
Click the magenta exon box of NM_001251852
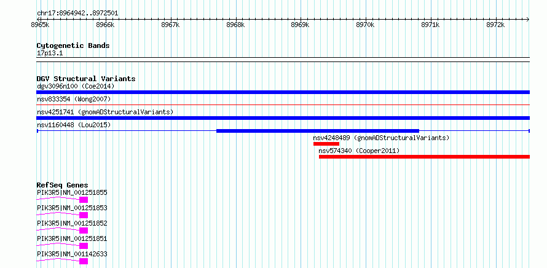pos(84,231)
